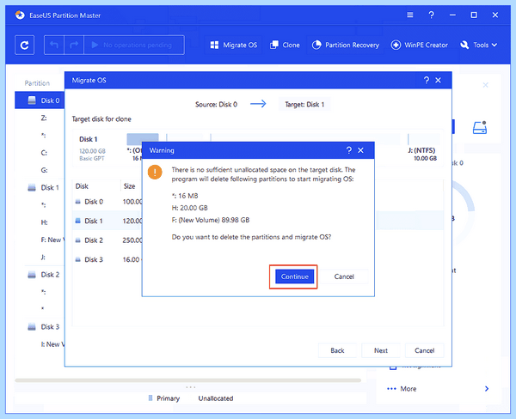Close the Warning dialog with X
Screen dimensions: 516x419
pos(360,150)
